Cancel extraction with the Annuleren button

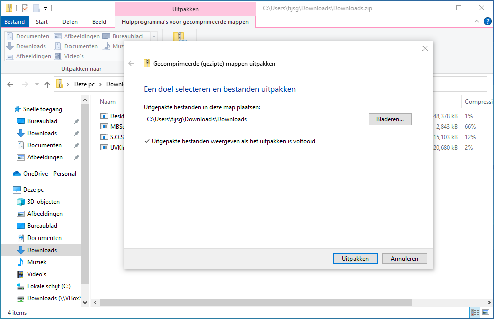pyautogui.click(x=404, y=258)
